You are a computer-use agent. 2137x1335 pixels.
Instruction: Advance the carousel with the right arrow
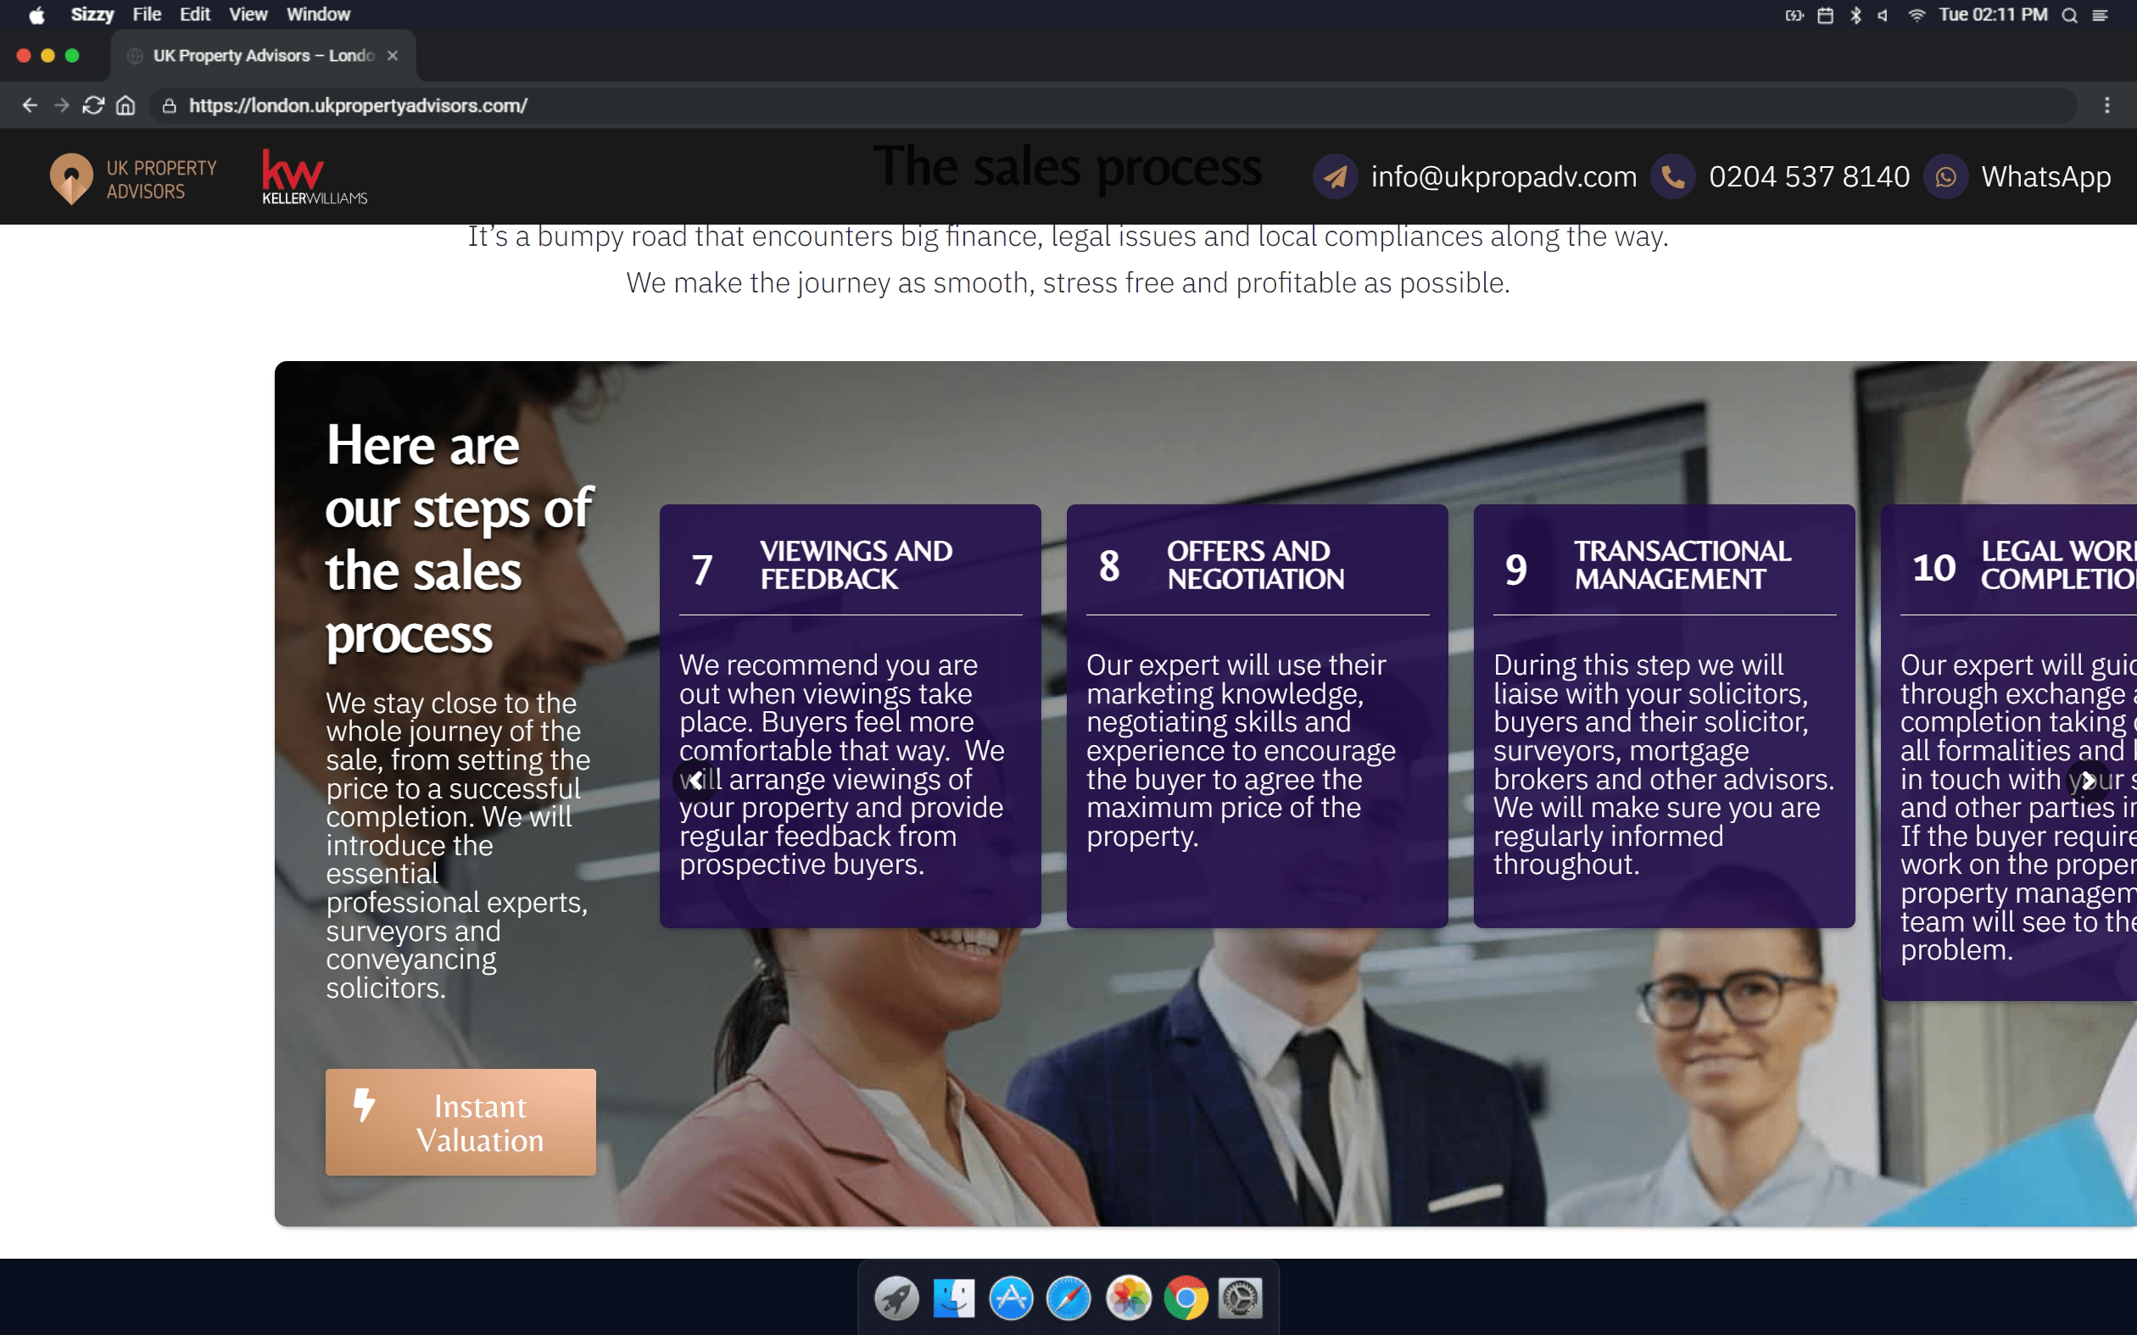tap(2088, 781)
